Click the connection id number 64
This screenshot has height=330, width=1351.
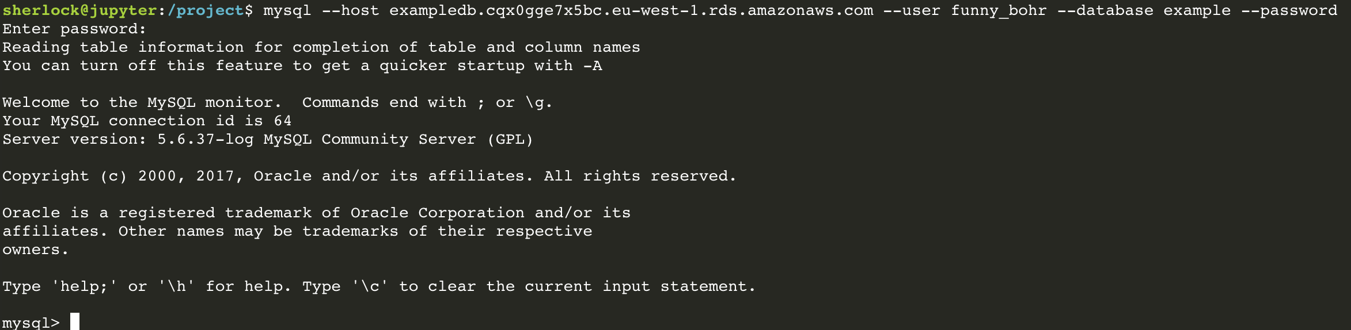click(x=282, y=121)
